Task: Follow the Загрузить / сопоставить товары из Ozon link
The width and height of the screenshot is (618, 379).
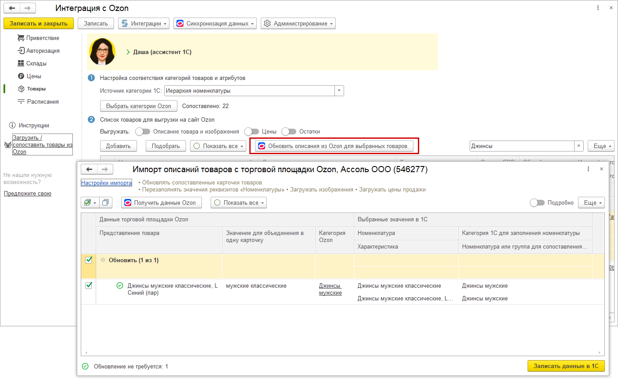Action: coord(43,144)
